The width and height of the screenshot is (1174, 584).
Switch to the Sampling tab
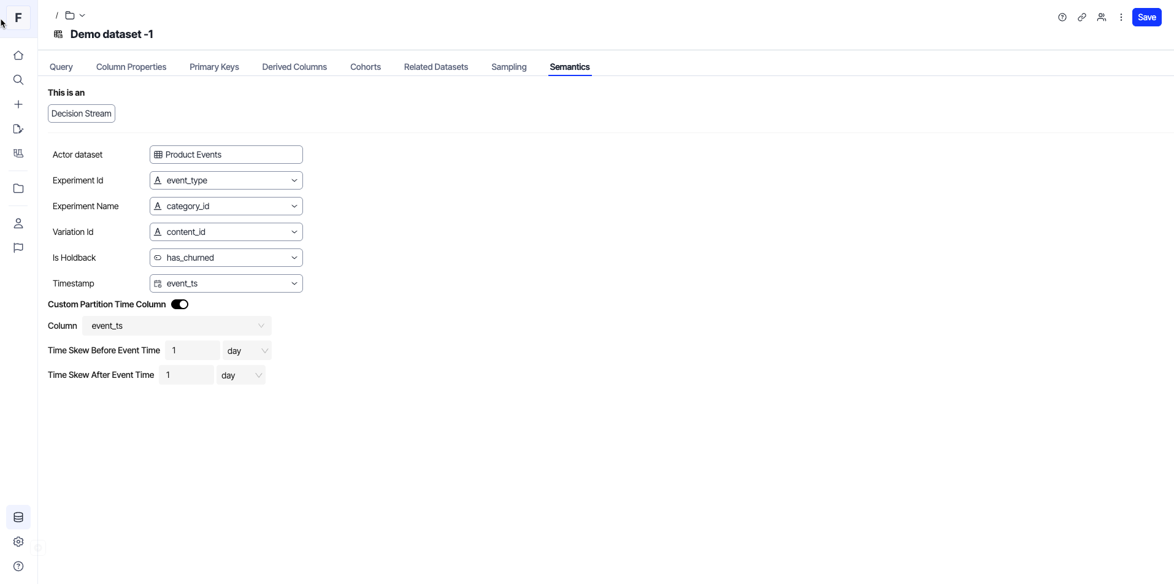(x=509, y=67)
